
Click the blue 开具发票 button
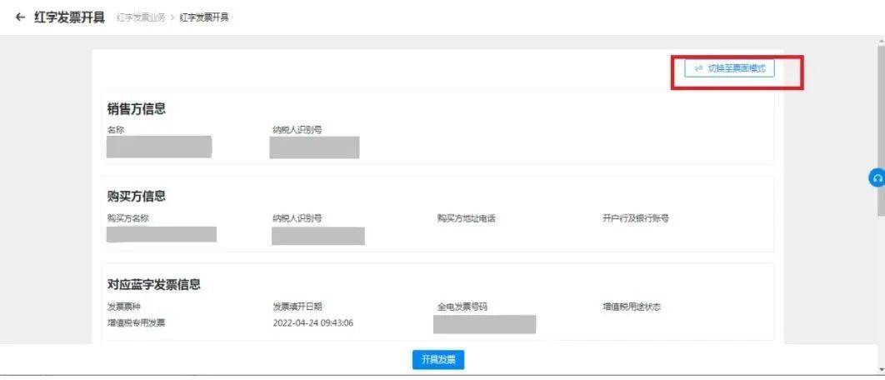pyautogui.click(x=438, y=360)
